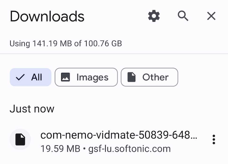Viewport: 228px width, 164px height.
Task: Click the Downloads title heading
Action: click(x=47, y=16)
